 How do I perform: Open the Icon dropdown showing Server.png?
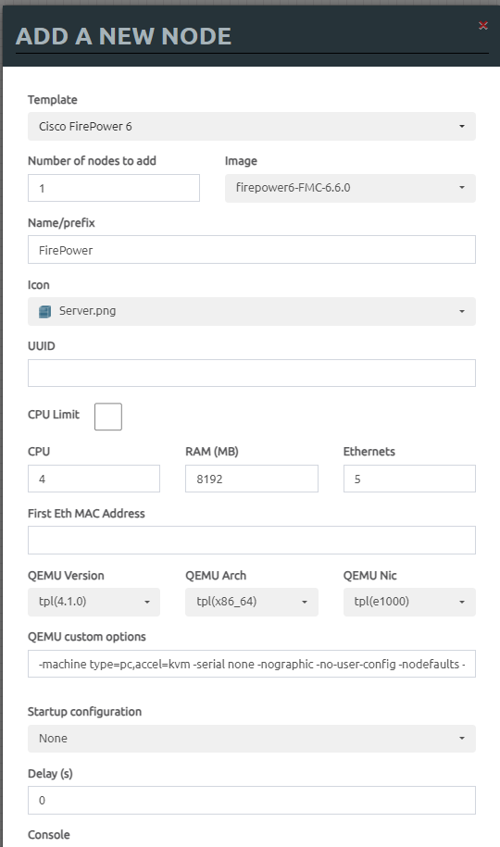point(251,311)
